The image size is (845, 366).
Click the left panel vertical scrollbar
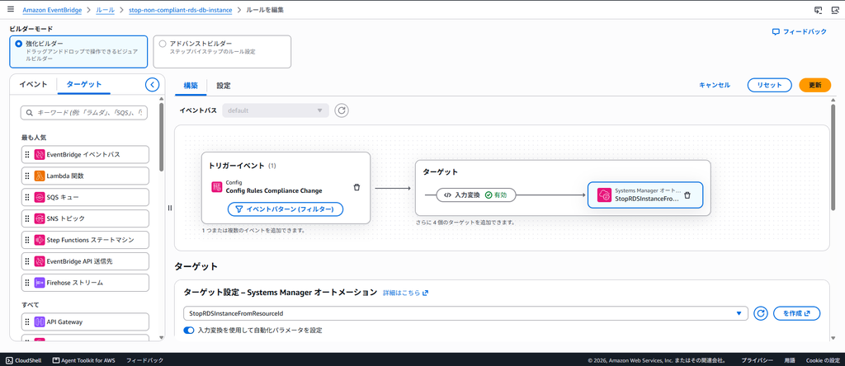pyautogui.click(x=161, y=138)
